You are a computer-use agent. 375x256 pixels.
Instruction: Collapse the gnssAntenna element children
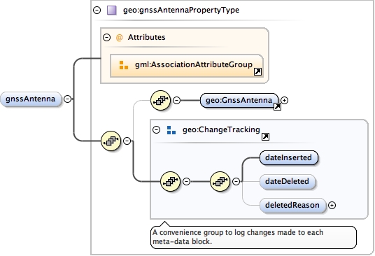click(68, 99)
